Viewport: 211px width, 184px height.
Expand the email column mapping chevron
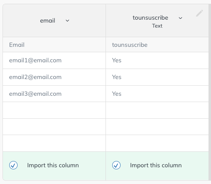(x=67, y=20)
